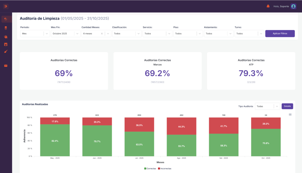Image resolution: width=302 pixels, height=173 pixels.
Task: Open the hand hygiene sidebar icon
Action: [6, 37]
